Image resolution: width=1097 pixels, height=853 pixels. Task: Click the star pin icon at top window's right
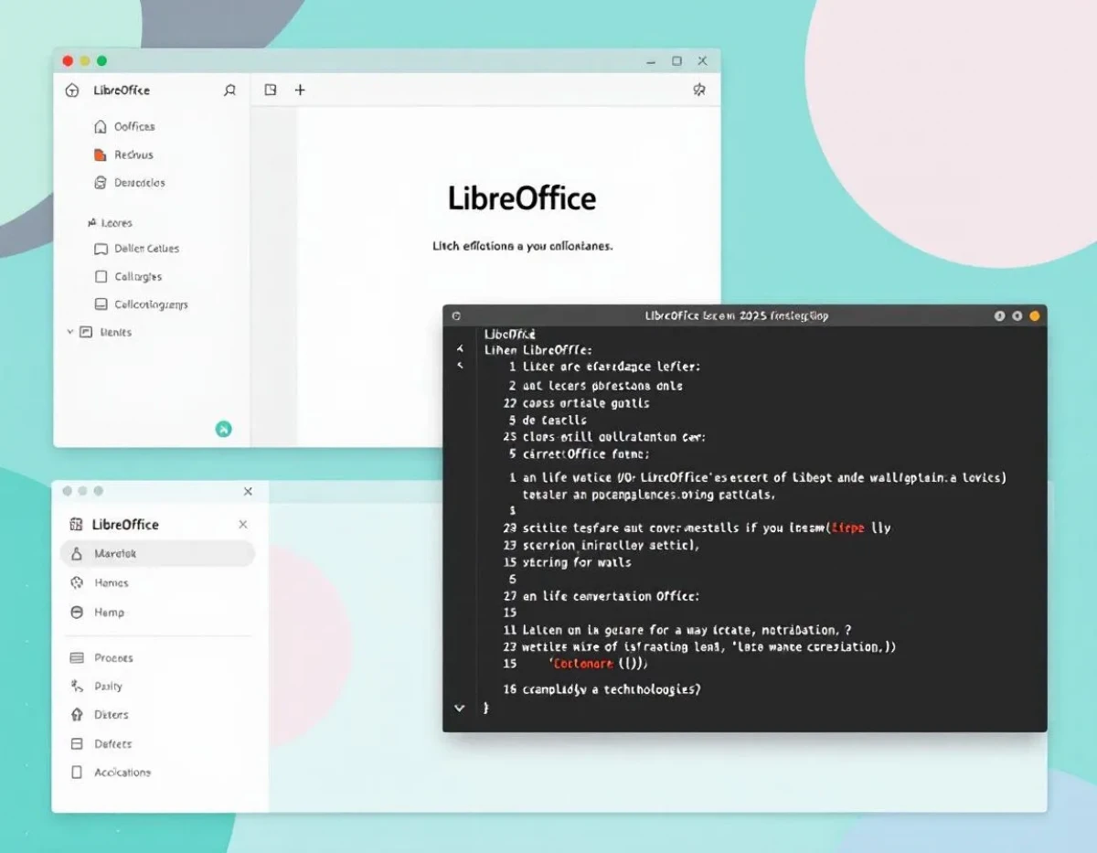[699, 90]
